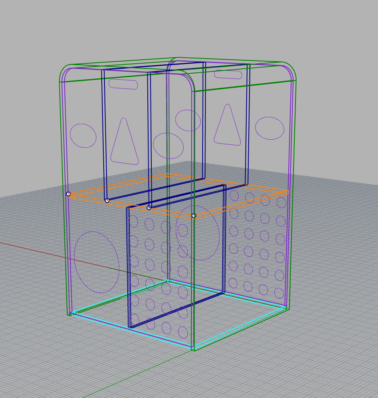378x398 pixels.
Task: Select the large purple circle on the lower left panel
Action: tap(97, 262)
